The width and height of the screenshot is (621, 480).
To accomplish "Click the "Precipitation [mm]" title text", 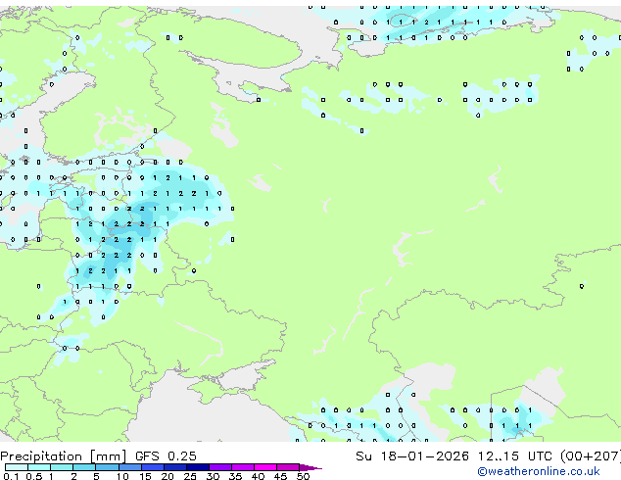I will tap(64, 456).
